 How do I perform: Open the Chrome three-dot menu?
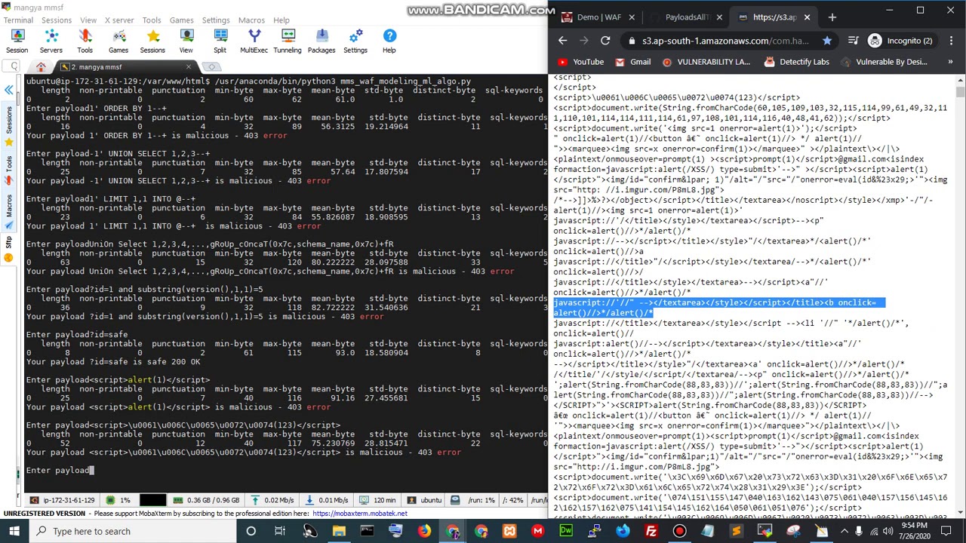point(950,41)
